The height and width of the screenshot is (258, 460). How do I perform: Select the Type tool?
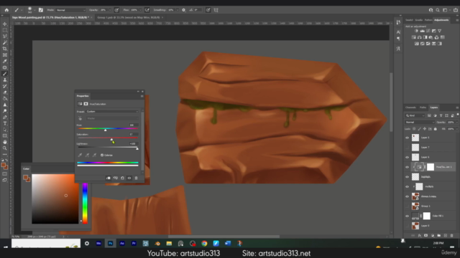point(5,123)
